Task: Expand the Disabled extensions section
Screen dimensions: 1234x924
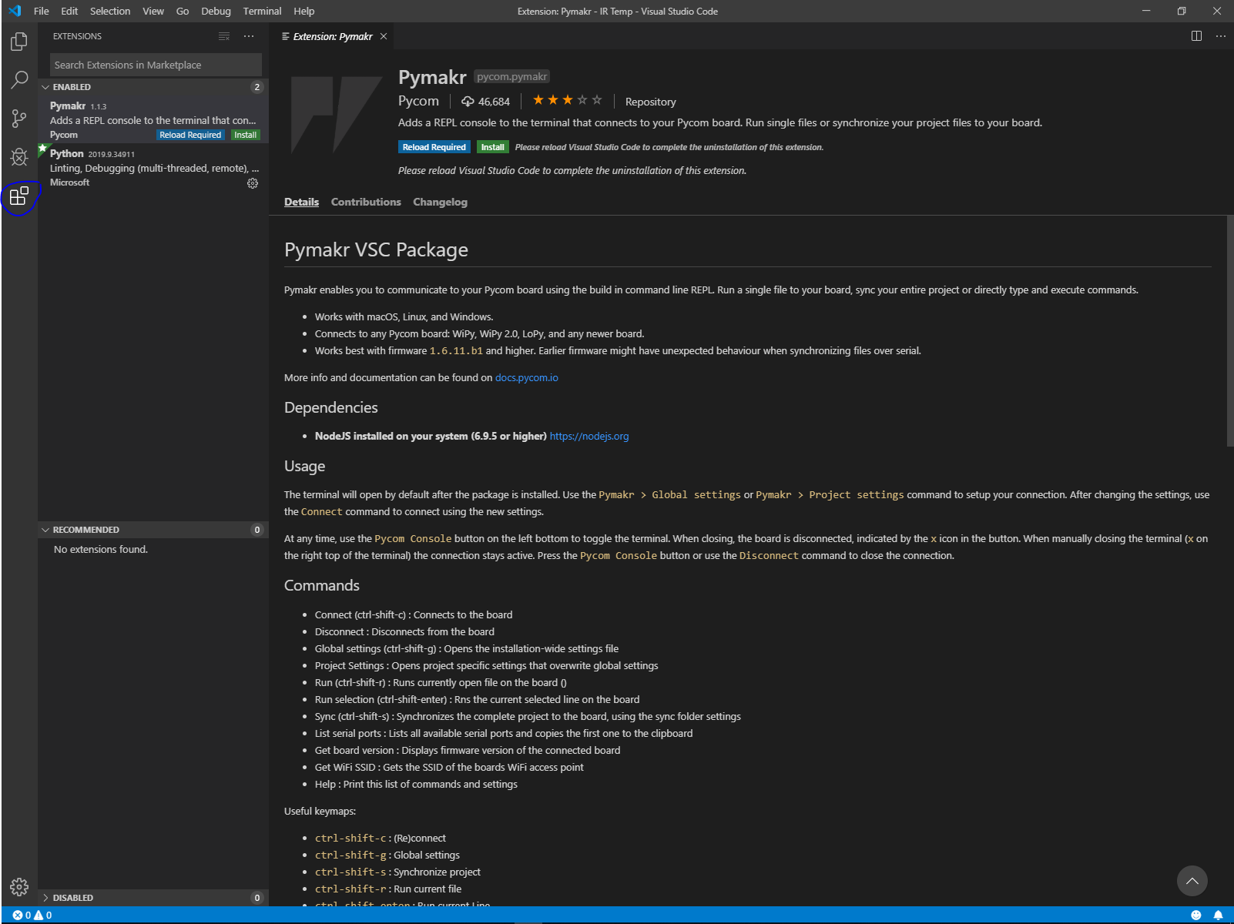Action: tap(72, 898)
